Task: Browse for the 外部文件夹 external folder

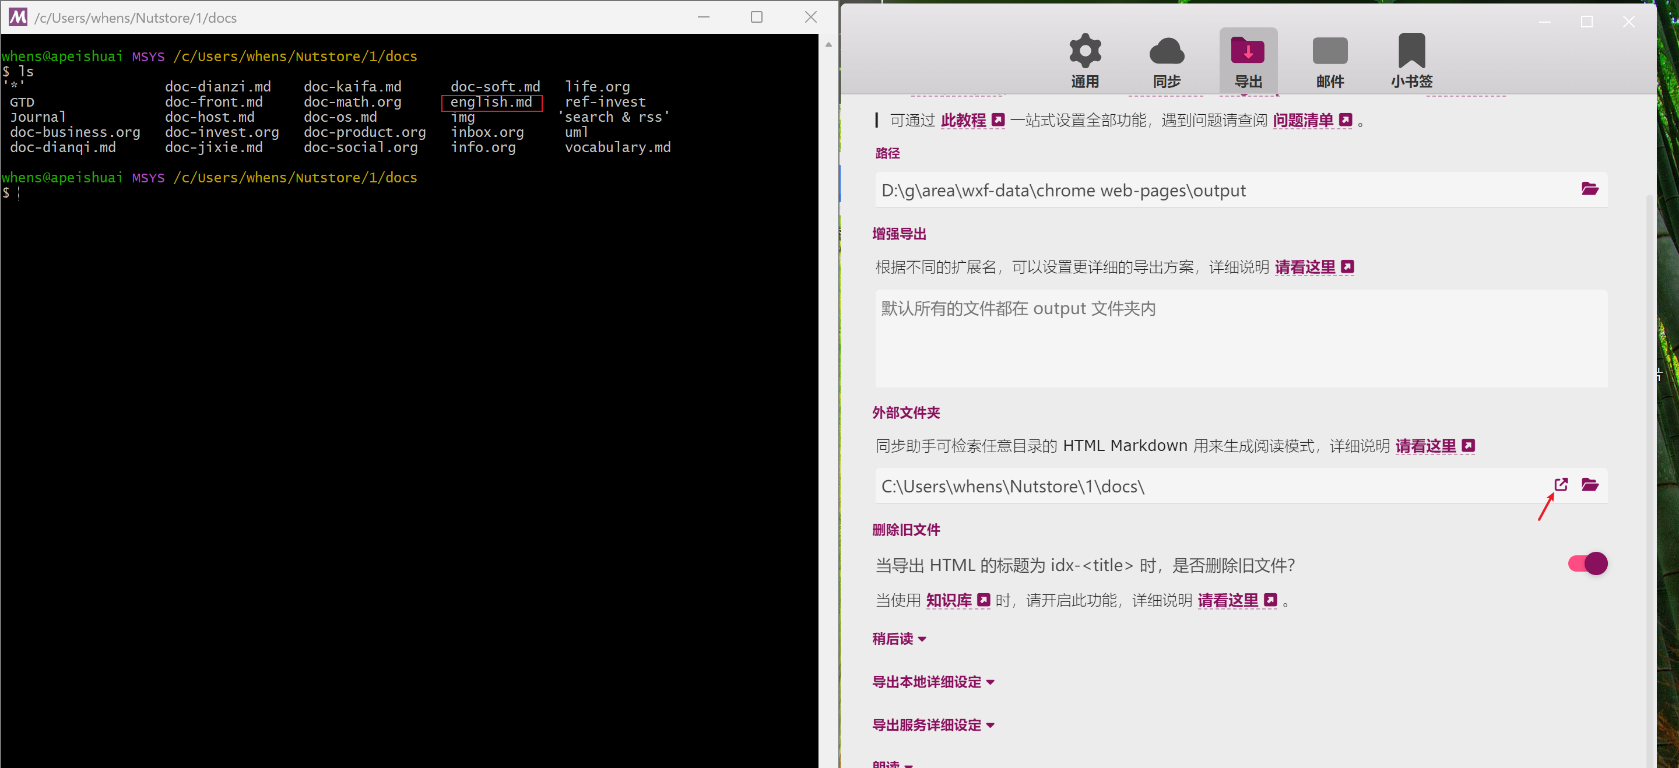Action: pyautogui.click(x=1590, y=485)
